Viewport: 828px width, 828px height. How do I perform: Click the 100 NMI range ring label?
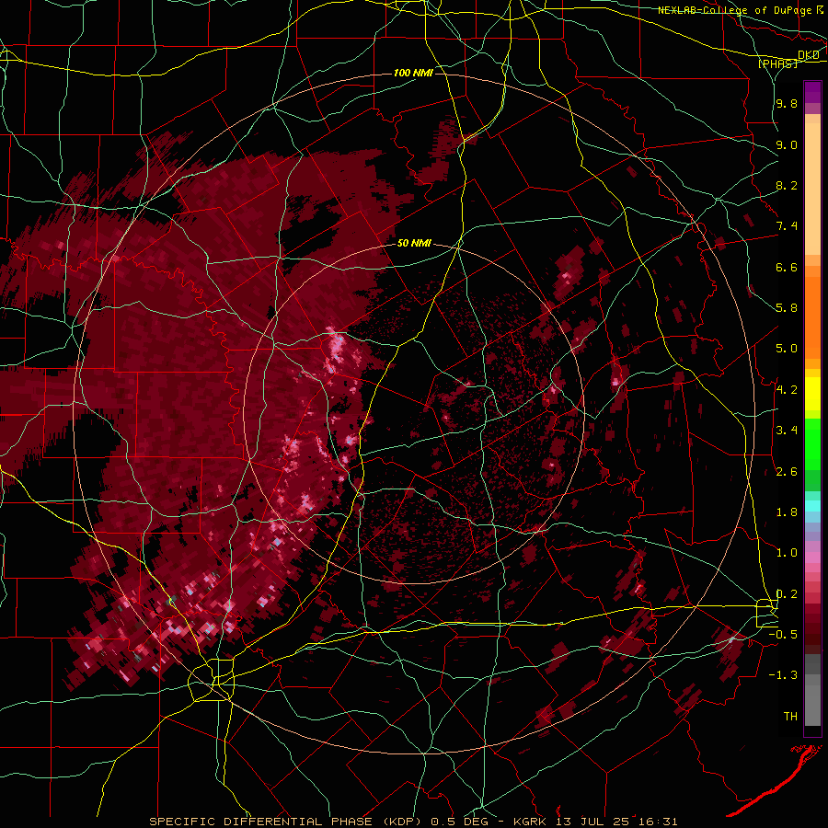tap(413, 73)
